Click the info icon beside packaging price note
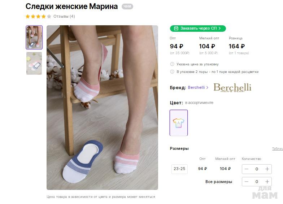This screenshot has width=283, height=204. [172, 64]
